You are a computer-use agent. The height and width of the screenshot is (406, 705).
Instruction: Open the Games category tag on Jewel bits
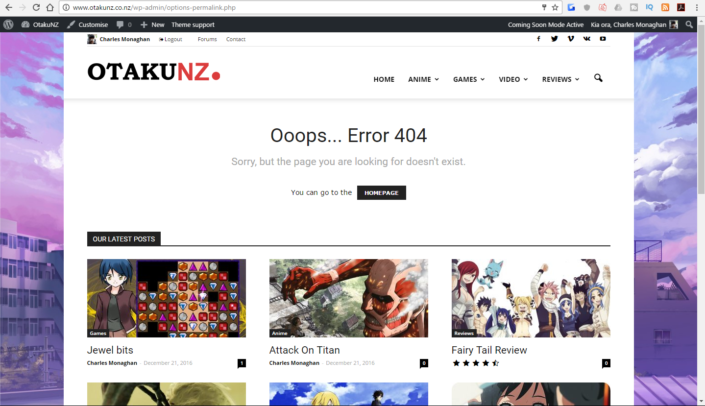[x=98, y=334]
